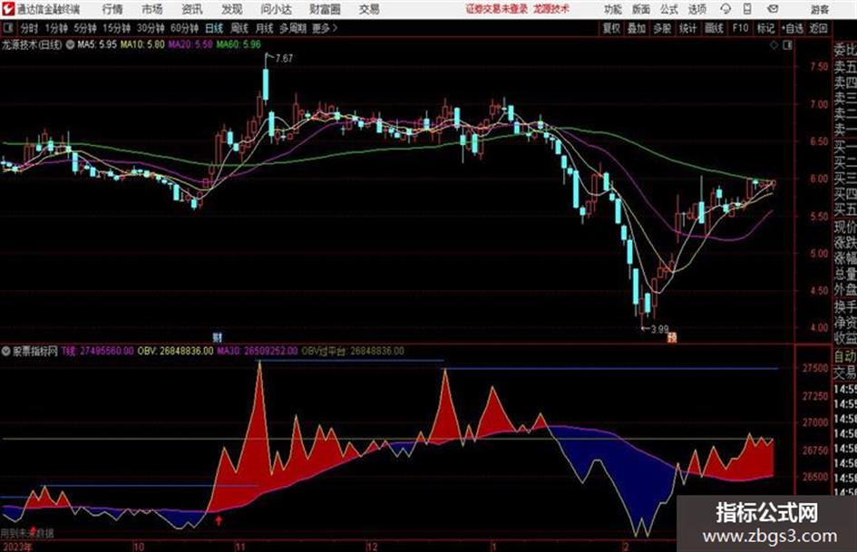Expand the 更多 periods list
This screenshot has width=857, height=552.
point(325,28)
